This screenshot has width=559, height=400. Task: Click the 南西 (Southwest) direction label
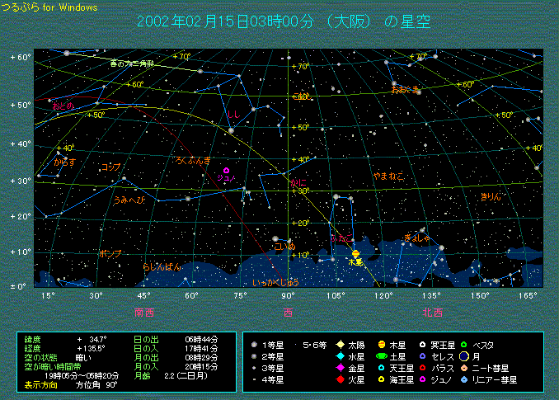[145, 312]
